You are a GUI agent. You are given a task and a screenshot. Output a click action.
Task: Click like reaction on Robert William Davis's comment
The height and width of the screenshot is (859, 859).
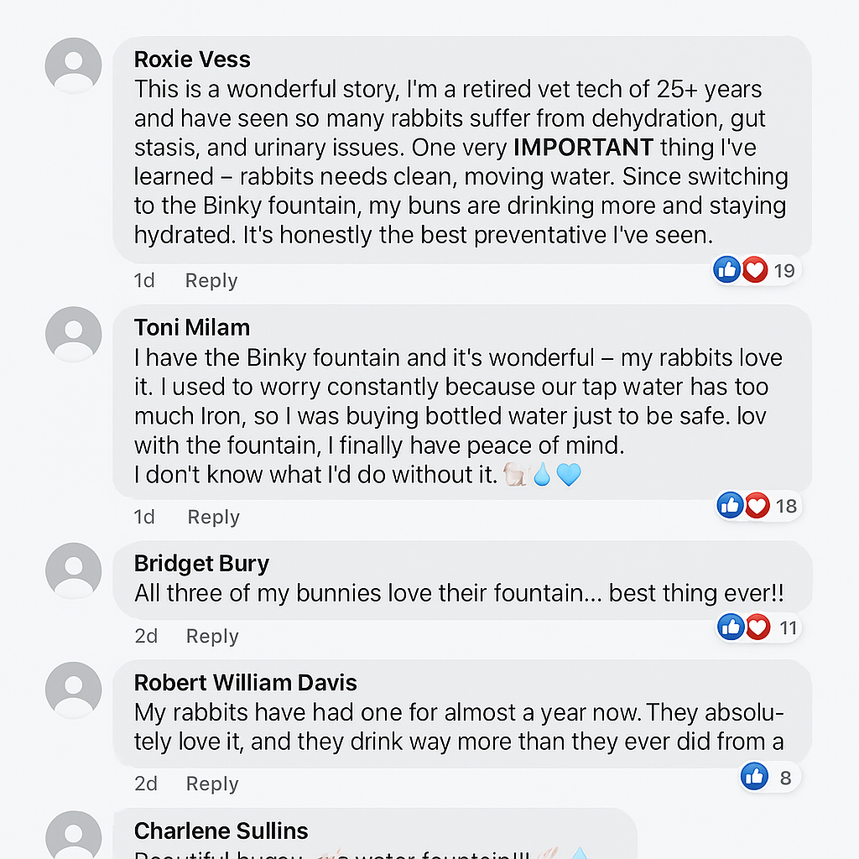(x=755, y=777)
